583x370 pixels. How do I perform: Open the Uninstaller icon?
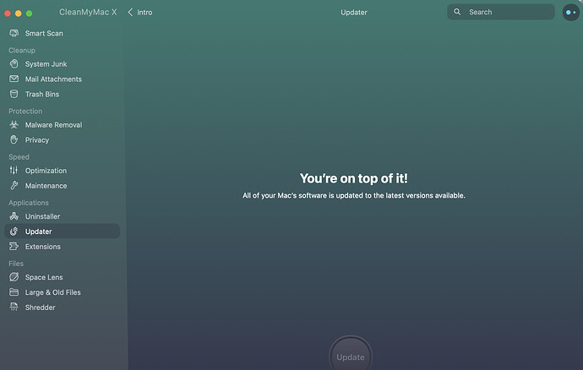14,216
